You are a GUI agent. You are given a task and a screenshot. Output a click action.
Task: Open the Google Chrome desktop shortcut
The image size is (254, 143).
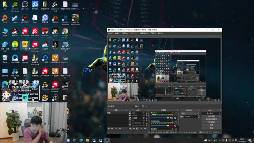click(65, 33)
